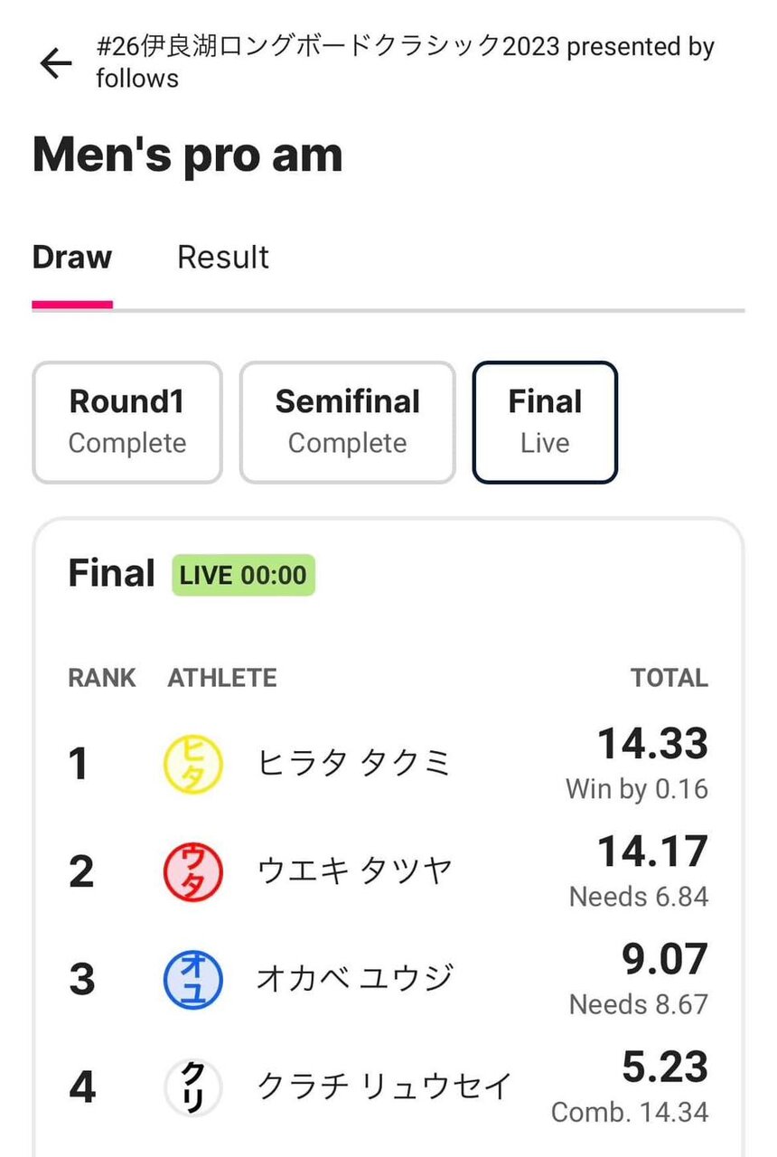Open athlete ウエキ タツヤ's row
Viewport: 777px width, 1157px height.
click(x=388, y=871)
